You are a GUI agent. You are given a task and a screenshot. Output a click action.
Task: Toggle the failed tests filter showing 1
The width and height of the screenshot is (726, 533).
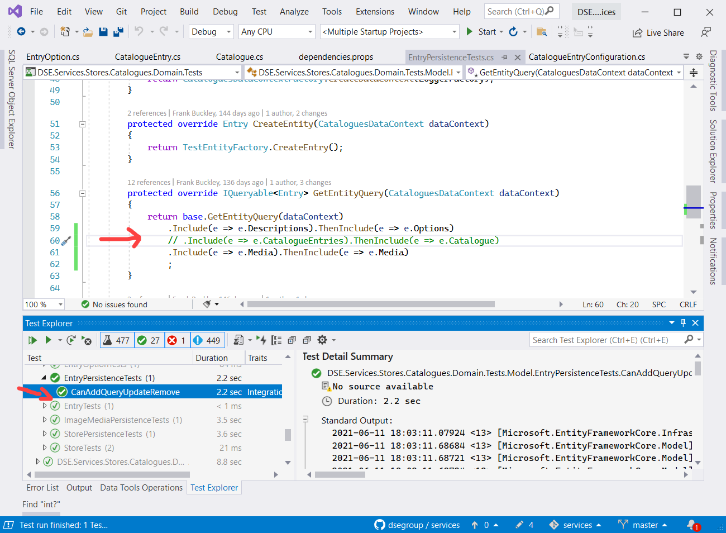click(178, 340)
